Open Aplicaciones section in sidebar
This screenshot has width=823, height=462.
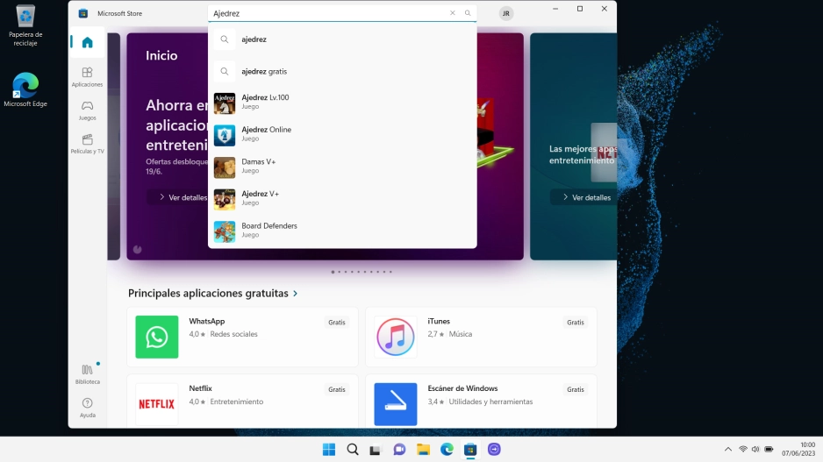click(87, 76)
